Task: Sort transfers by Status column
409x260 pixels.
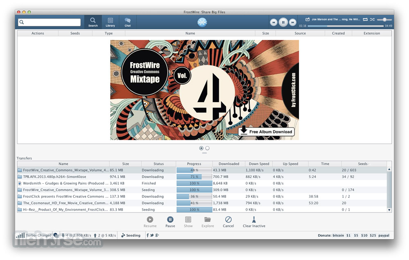Action: tap(159, 164)
